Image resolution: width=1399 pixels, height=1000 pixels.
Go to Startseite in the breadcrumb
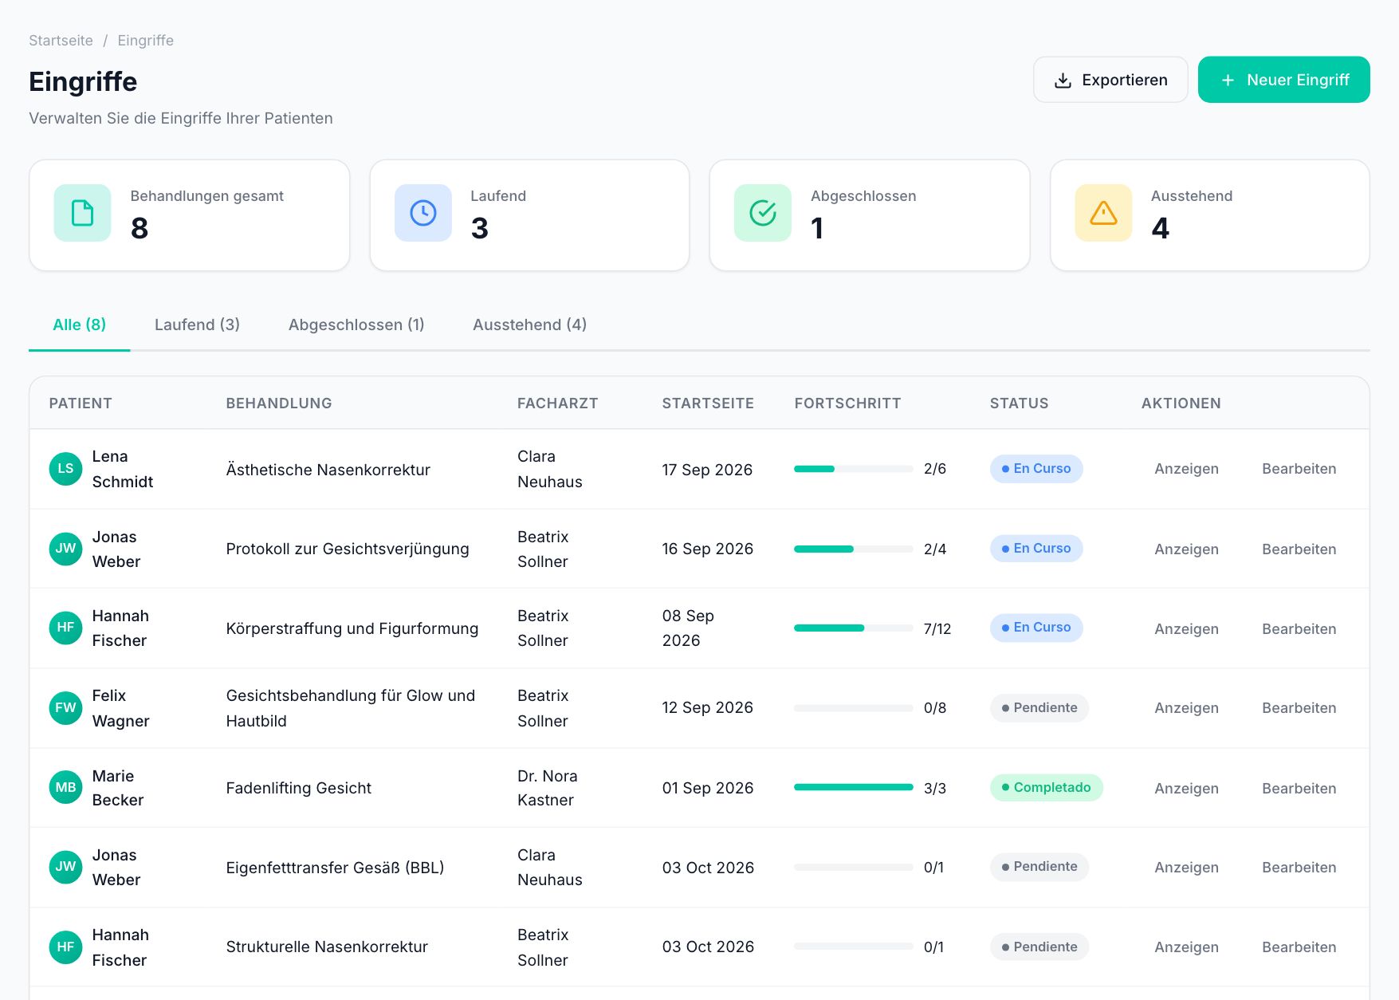[x=61, y=41]
